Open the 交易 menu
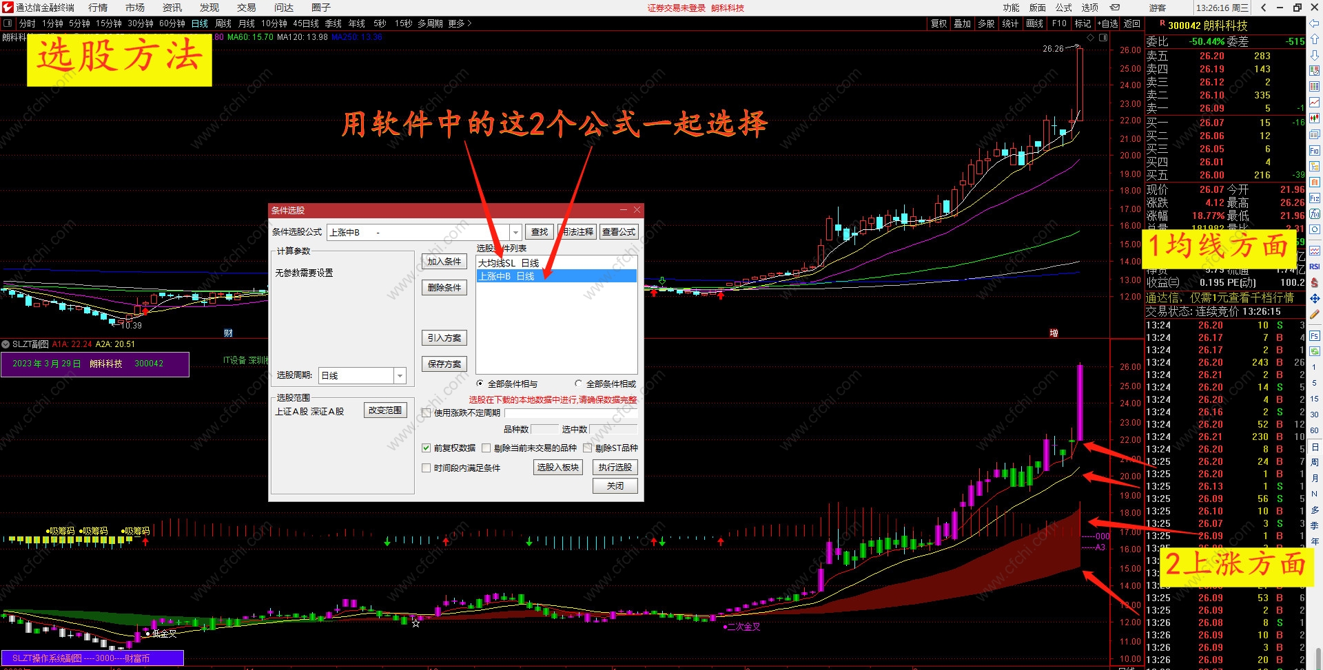Screen dimensions: 1323x670 pos(247,8)
